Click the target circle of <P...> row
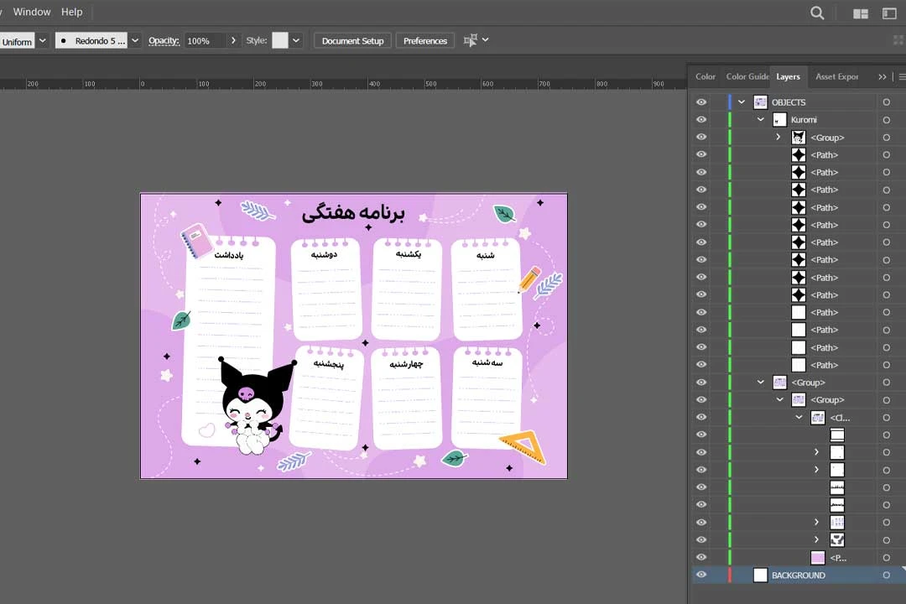Viewport: 906px width, 604px height. [x=887, y=558]
